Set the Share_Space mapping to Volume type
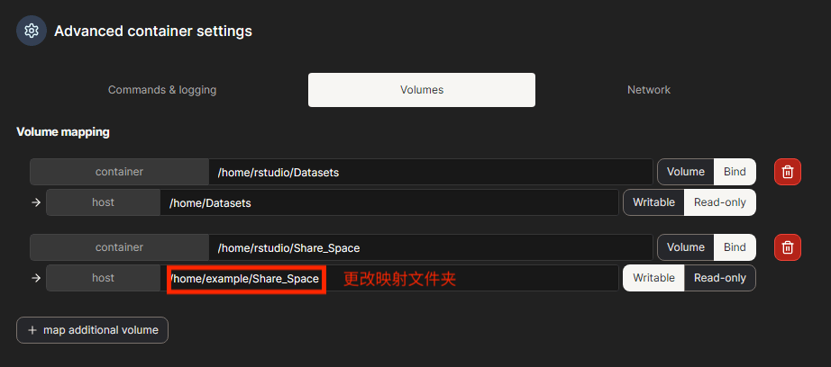This screenshot has height=367, width=831. [685, 247]
